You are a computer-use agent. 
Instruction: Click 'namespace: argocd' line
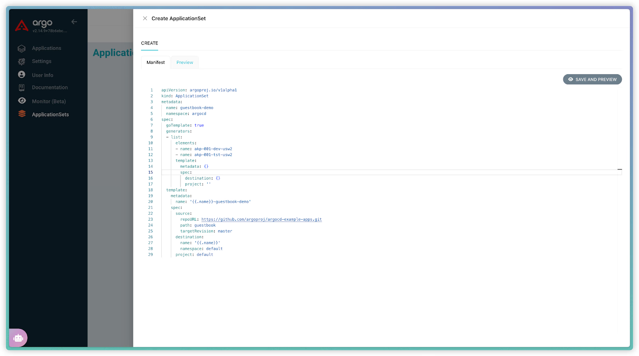(186, 114)
